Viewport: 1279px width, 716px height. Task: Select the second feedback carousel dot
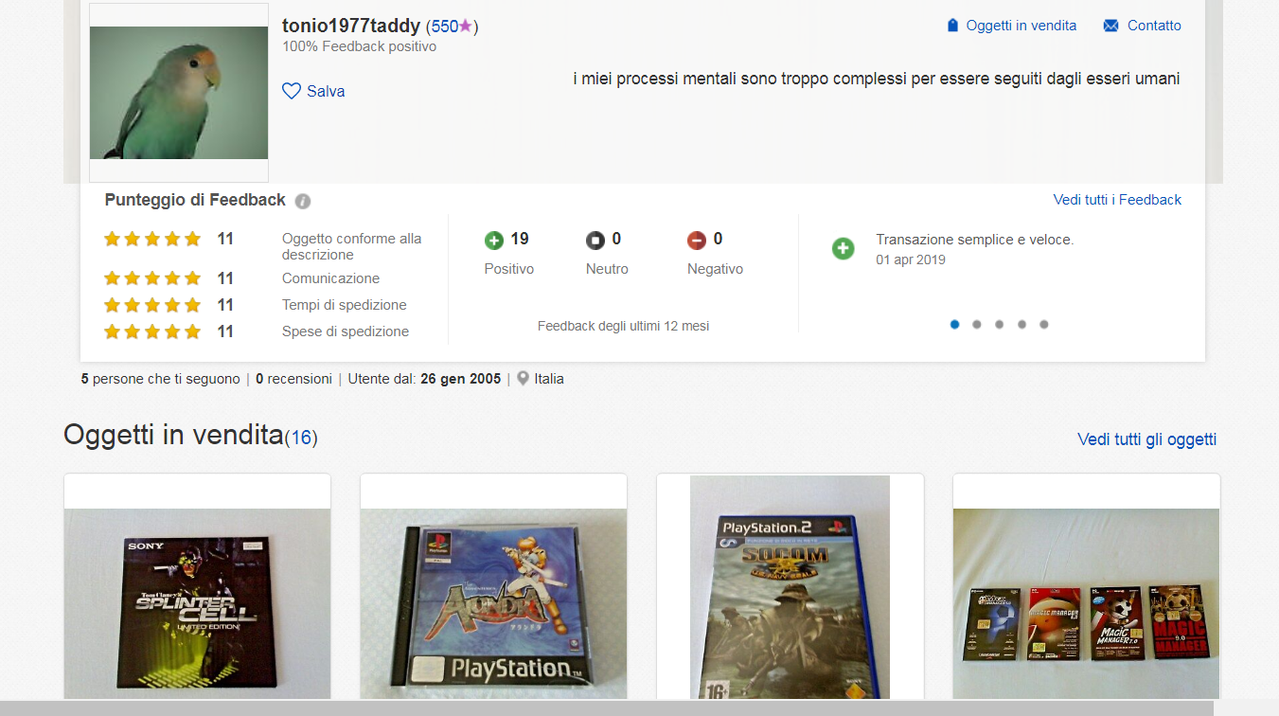(x=977, y=324)
